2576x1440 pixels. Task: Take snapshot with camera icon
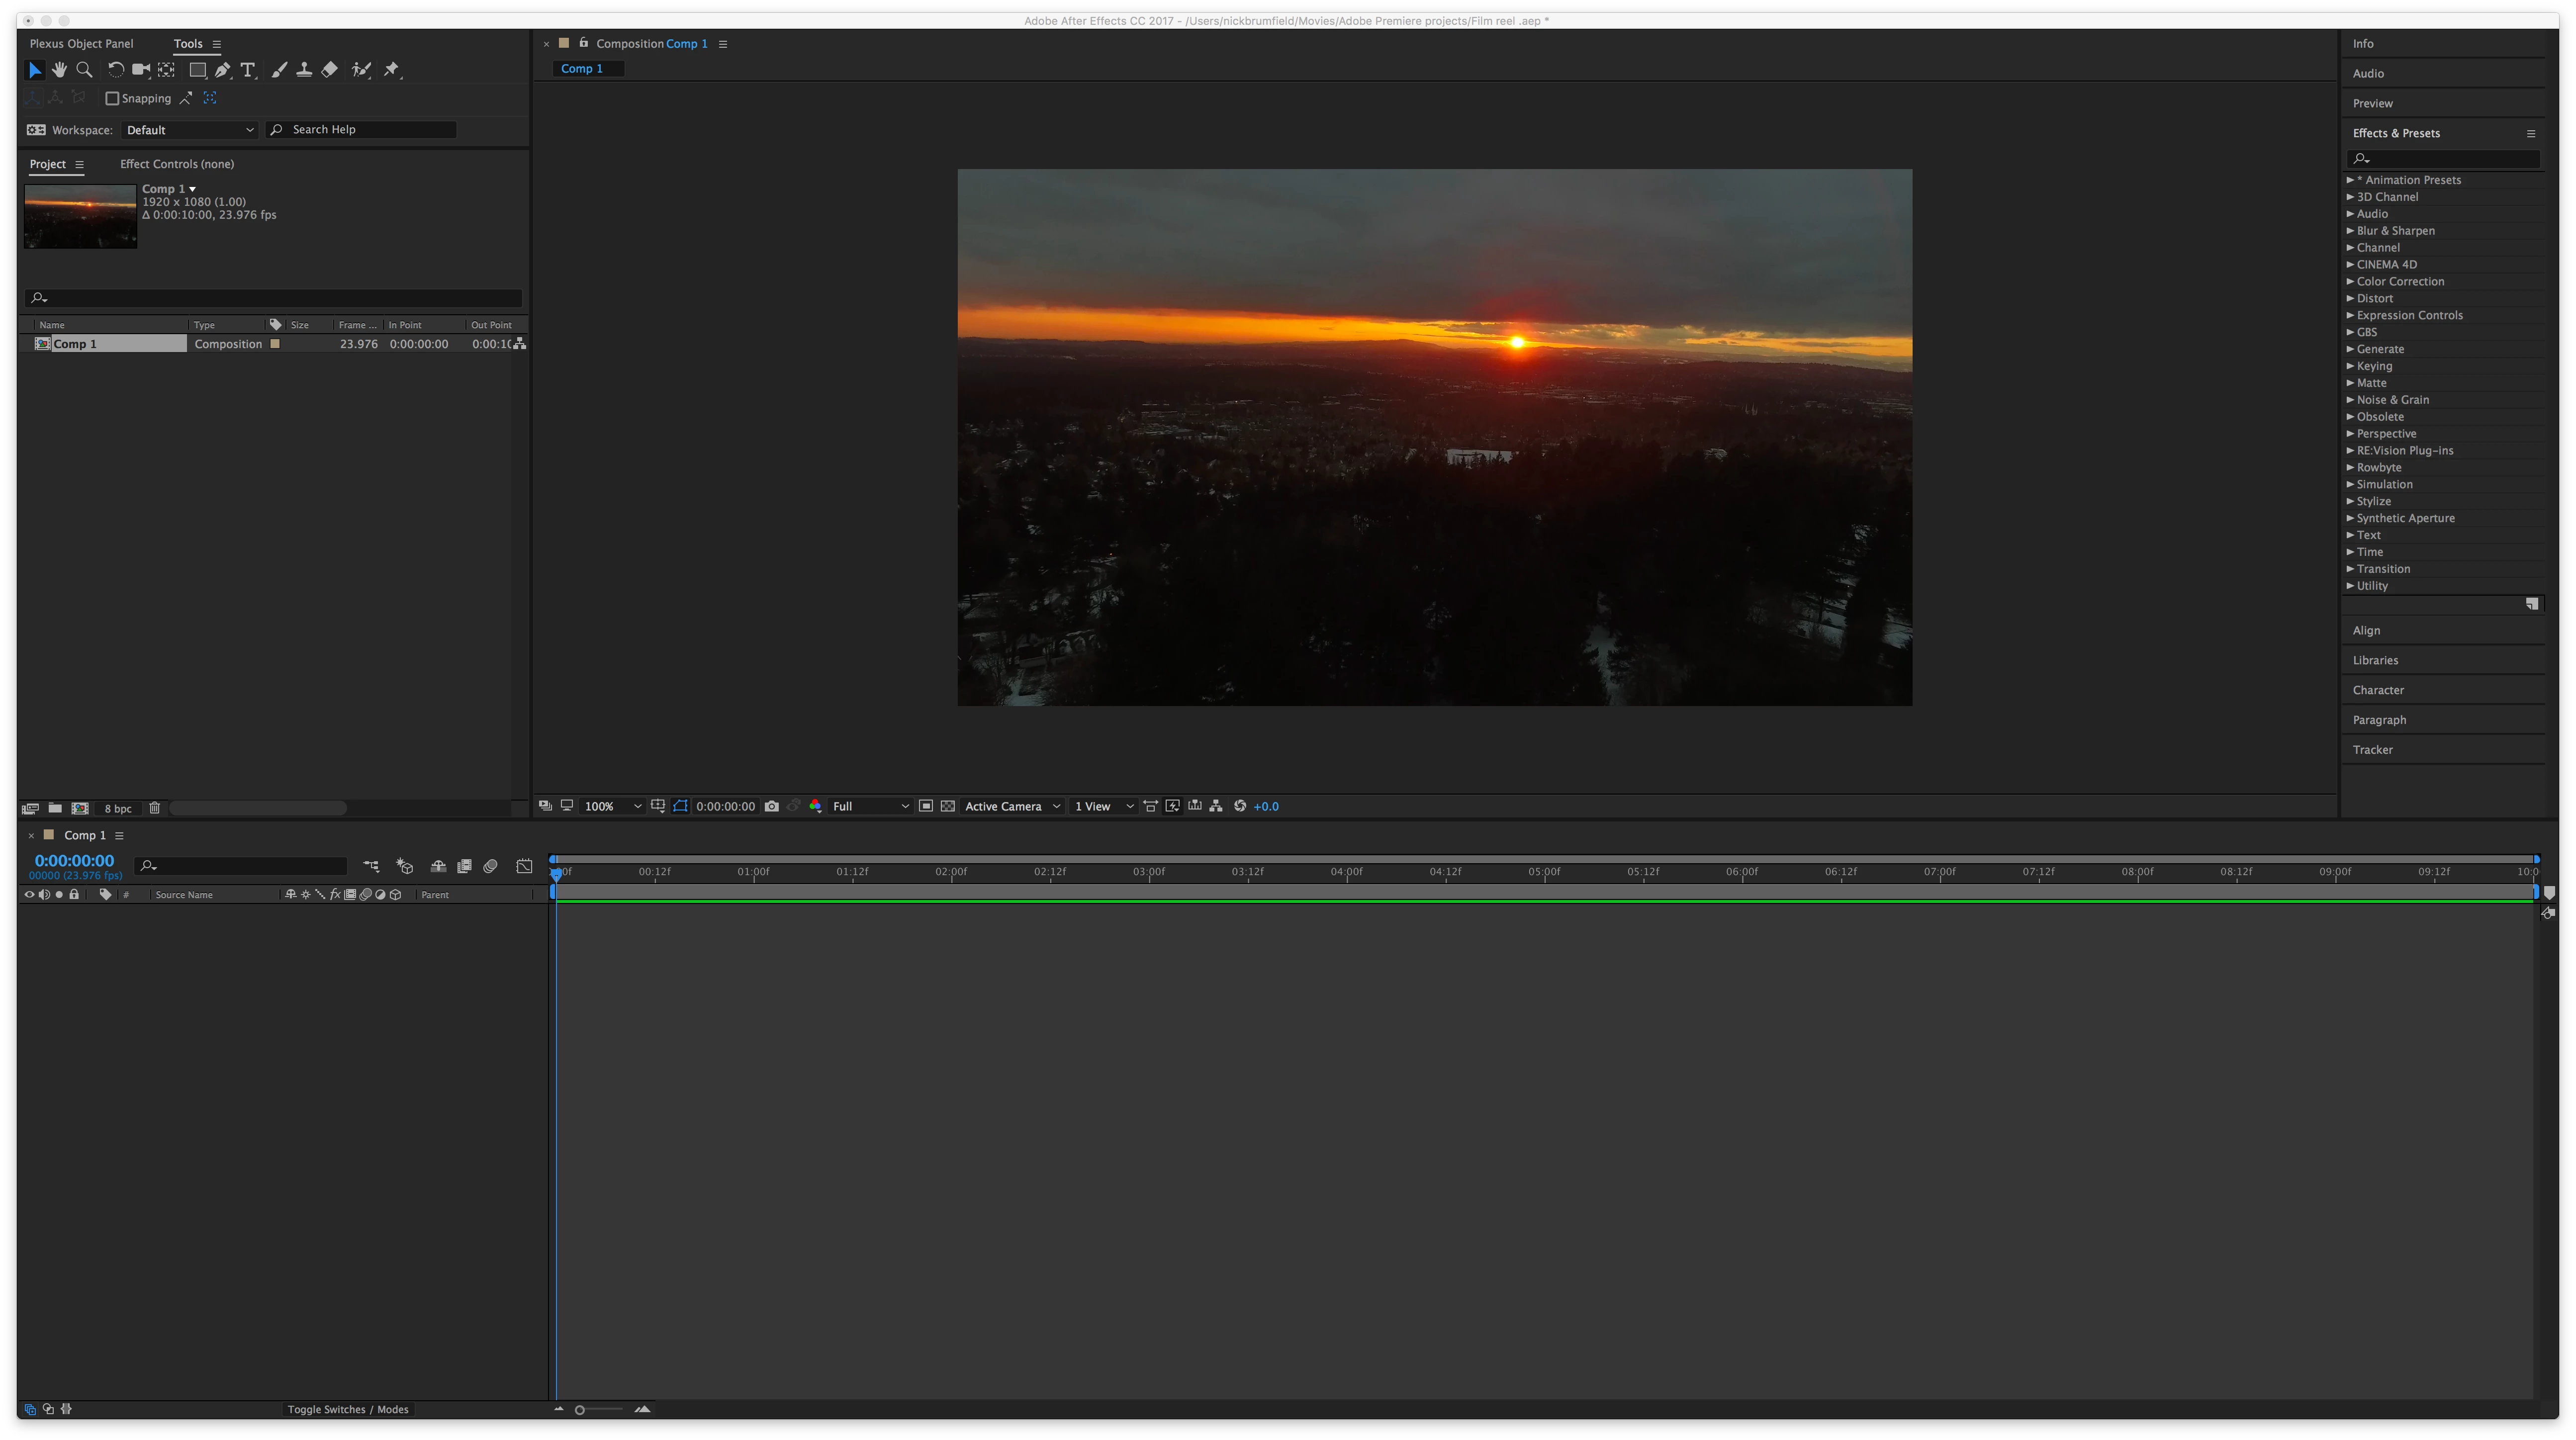pos(771,806)
